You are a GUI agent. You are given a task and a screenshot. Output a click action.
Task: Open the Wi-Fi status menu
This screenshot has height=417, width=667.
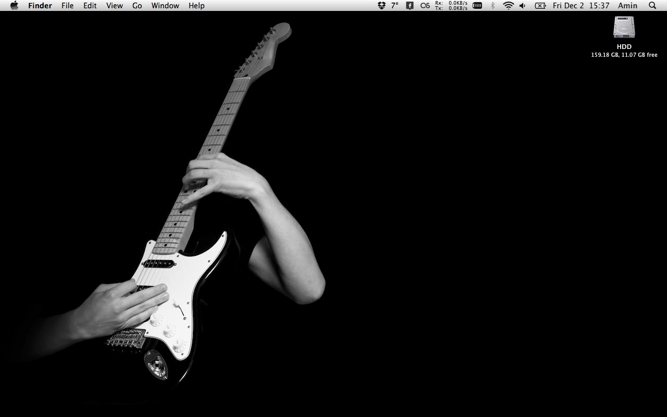[508, 6]
